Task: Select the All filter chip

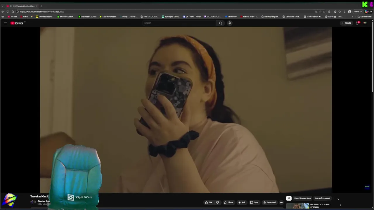Action: (289, 198)
